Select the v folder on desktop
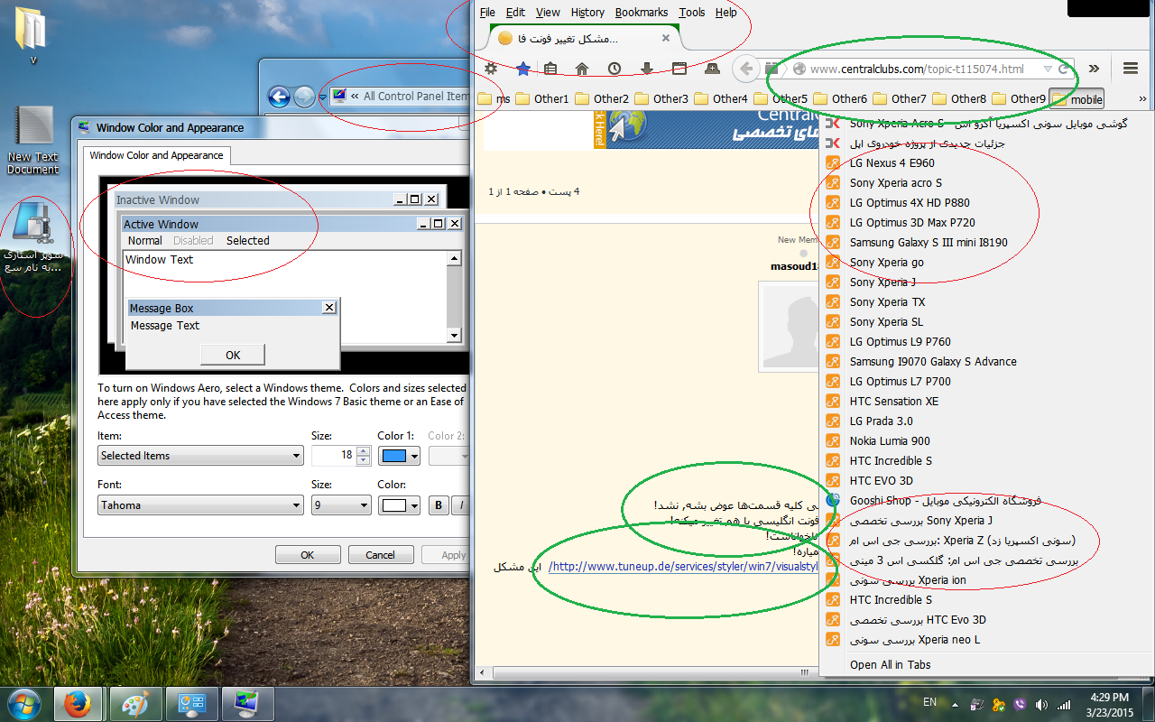1155x722 pixels. pyautogui.click(x=33, y=36)
